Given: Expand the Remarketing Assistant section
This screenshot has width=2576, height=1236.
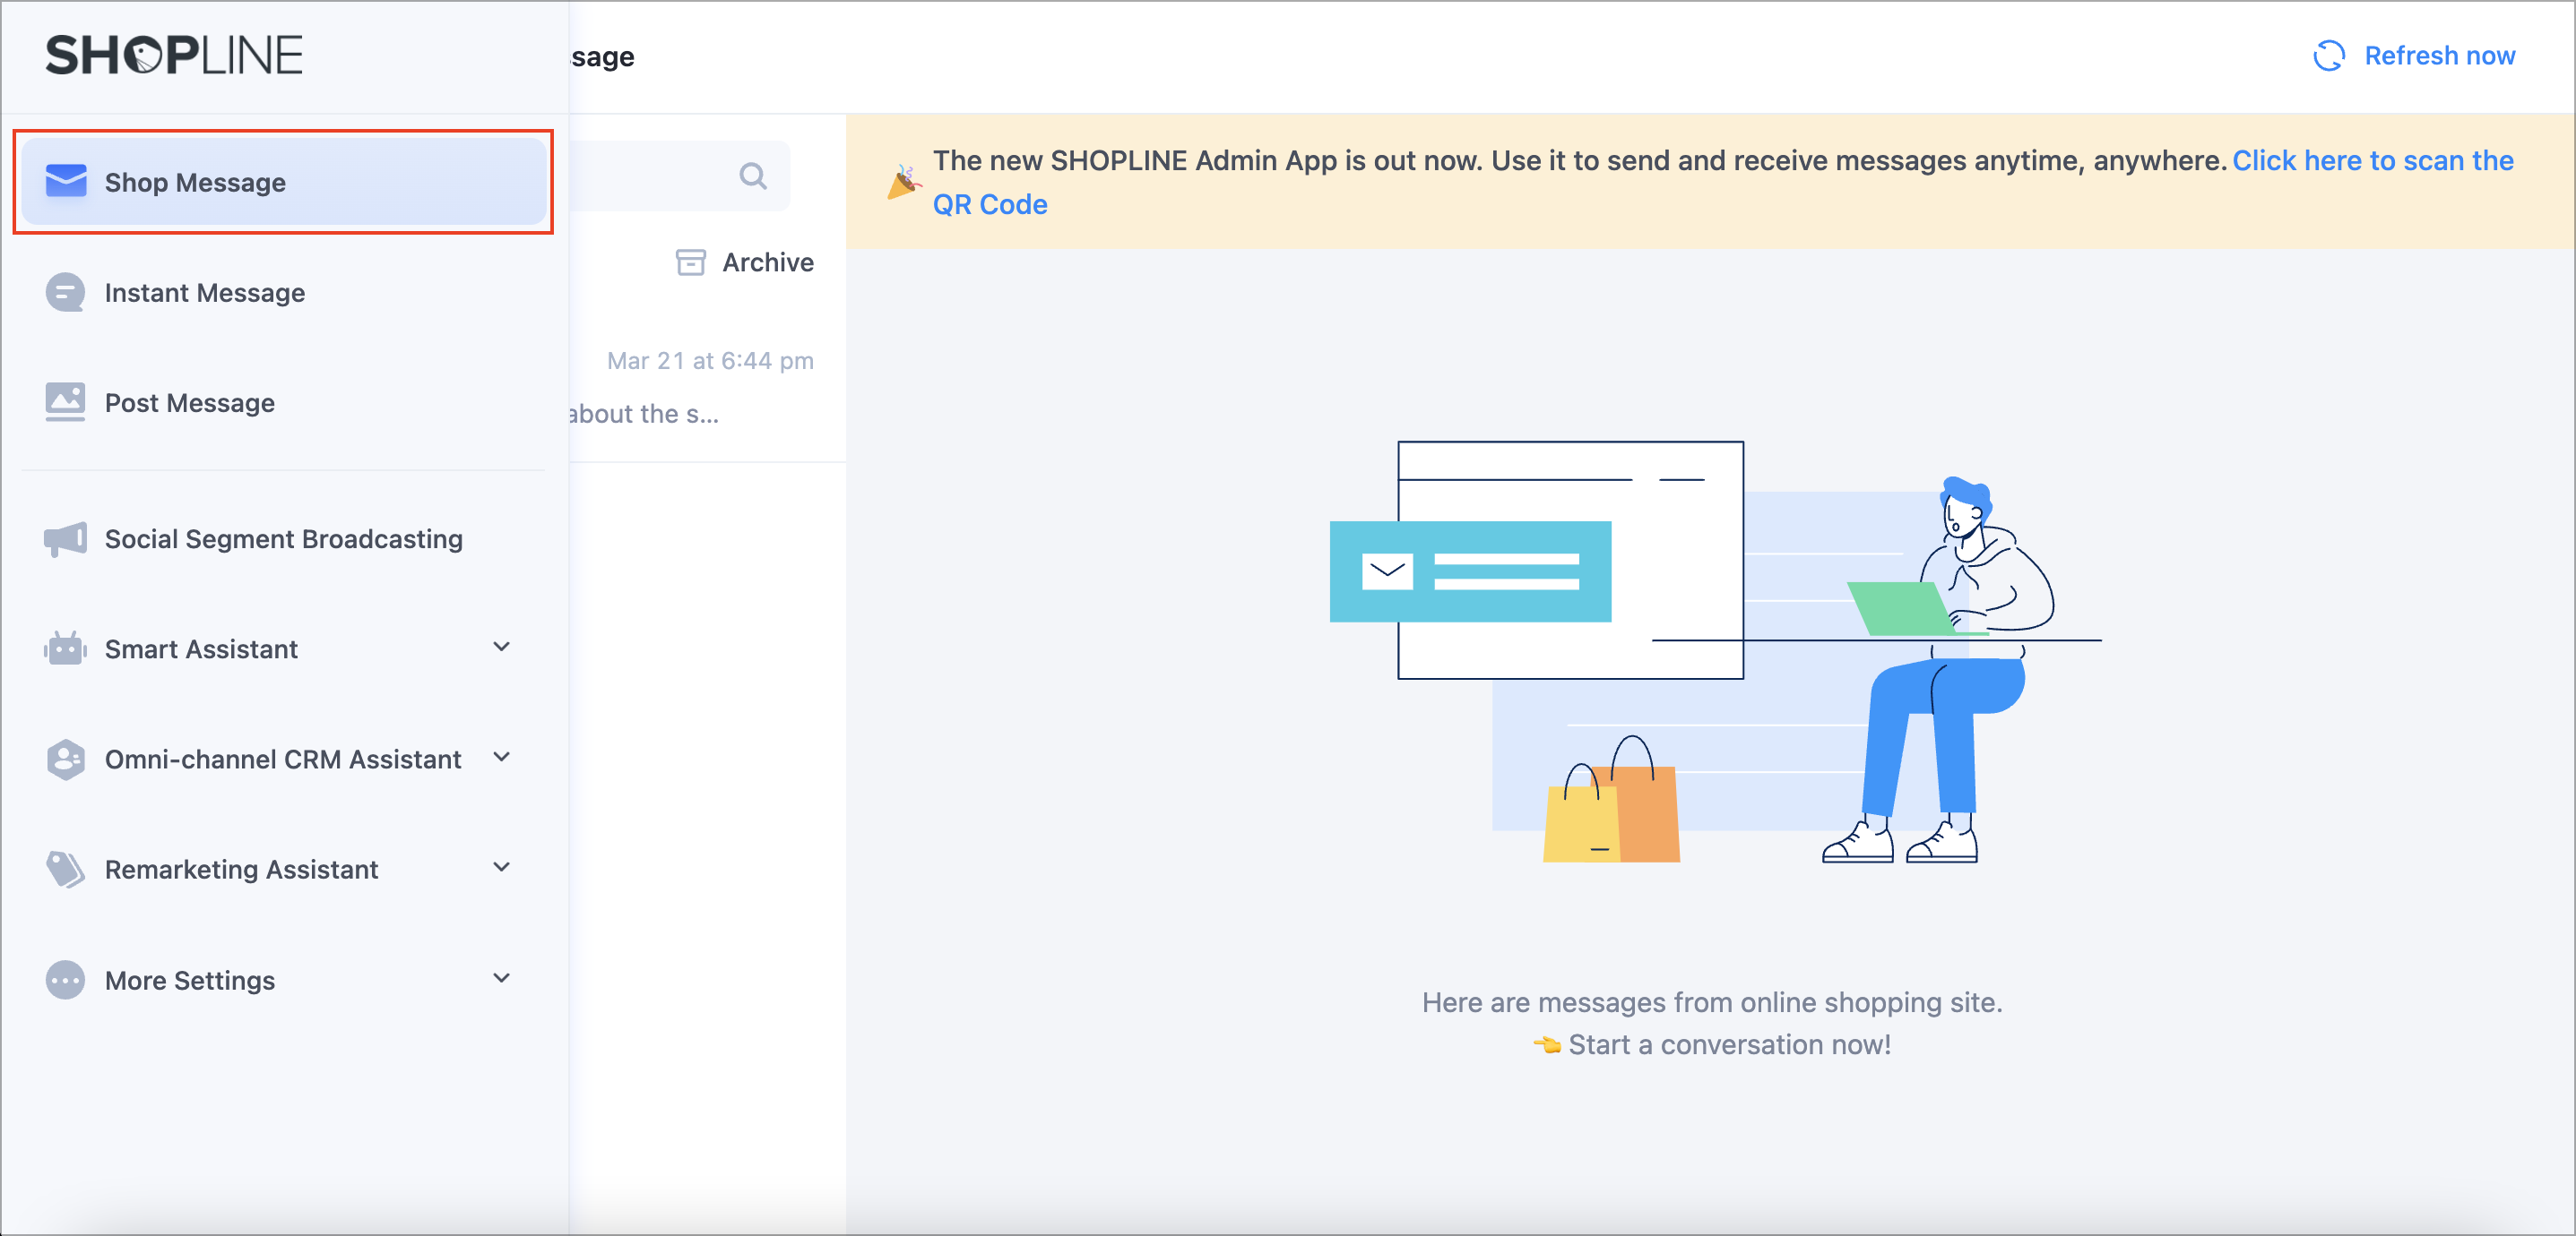Looking at the screenshot, I should tap(503, 867).
